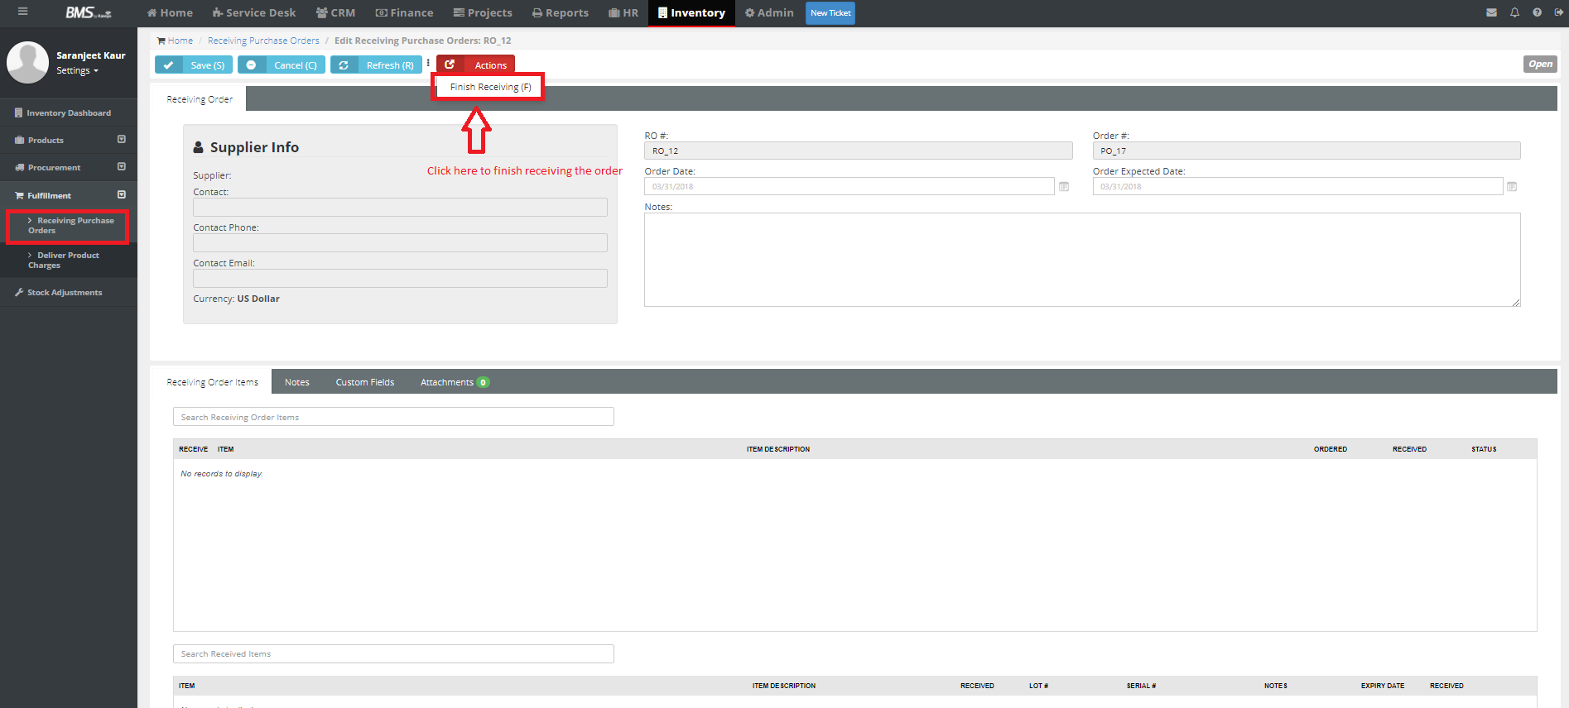Click the Order # field

1307,151
